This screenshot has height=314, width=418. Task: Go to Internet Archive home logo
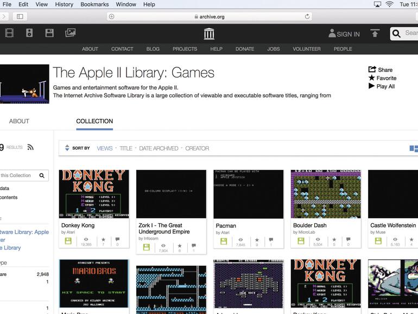[209, 34]
